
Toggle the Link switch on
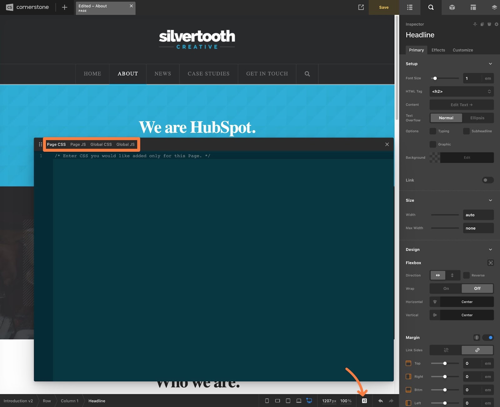point(487,180)
